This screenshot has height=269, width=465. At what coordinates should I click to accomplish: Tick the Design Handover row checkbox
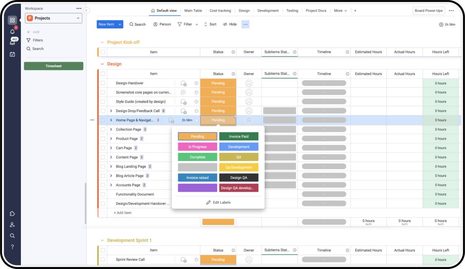103,83
